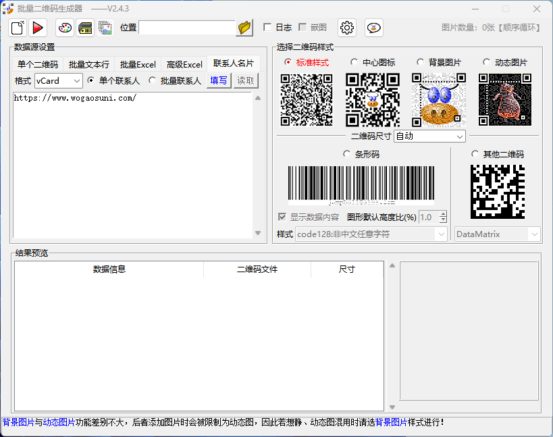This screenshot has width=553, height=437.
Task: Select the 中心图标 QR style
Action: (x=354, y=62)
